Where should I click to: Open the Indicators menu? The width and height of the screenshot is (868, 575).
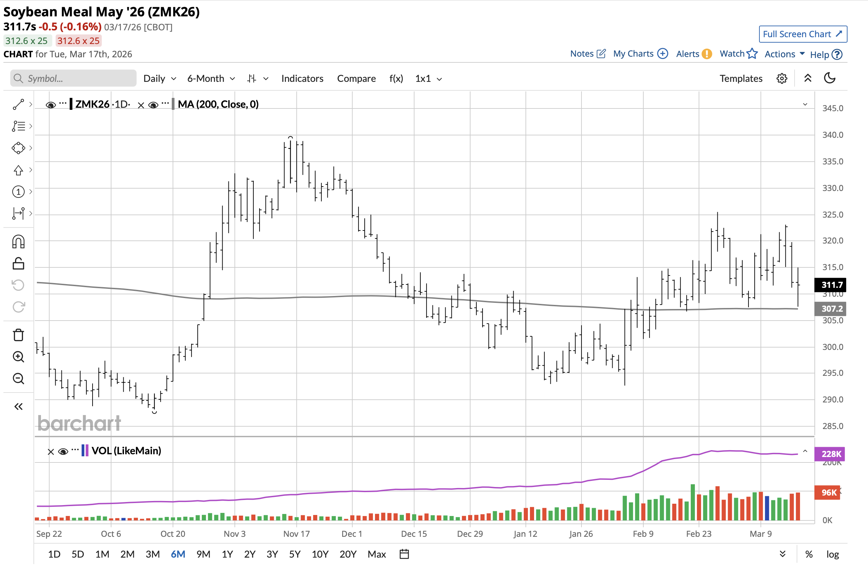pos(302,78)
